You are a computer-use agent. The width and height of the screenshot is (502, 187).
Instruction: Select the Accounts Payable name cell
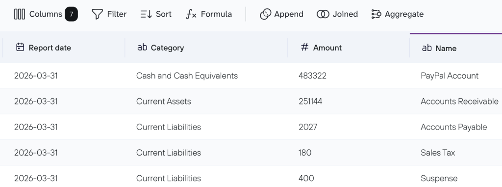[x=453, y=127]
